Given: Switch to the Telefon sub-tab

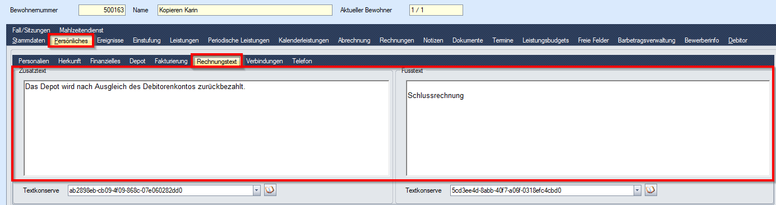Looking at the screenshot, I should (302, 61).
